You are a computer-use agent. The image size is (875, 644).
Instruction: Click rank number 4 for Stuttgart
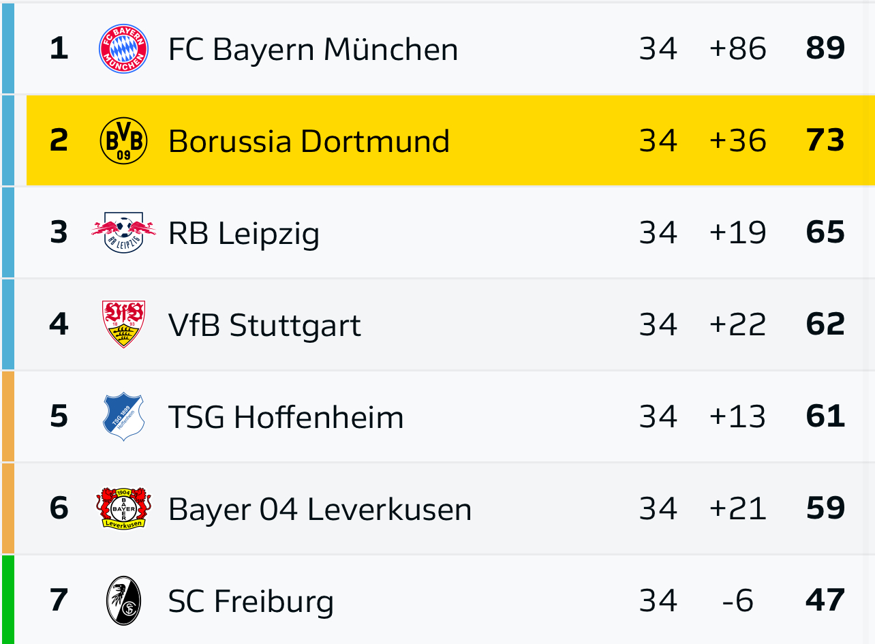[x=59, y=324]
